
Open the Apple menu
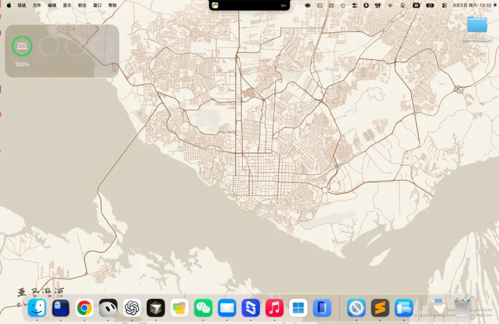(x=9, y=5)
